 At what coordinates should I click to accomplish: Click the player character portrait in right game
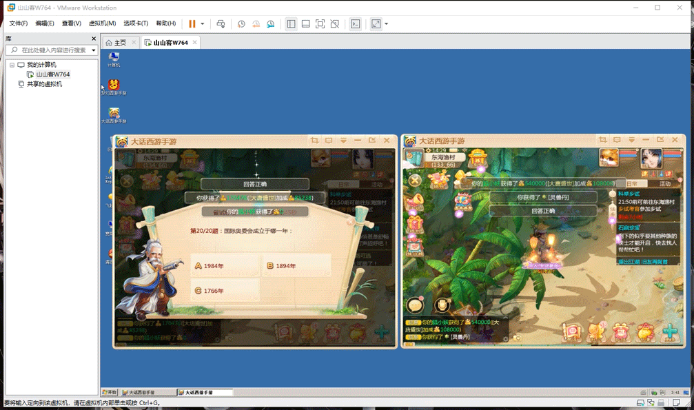(x=651, y=158)
